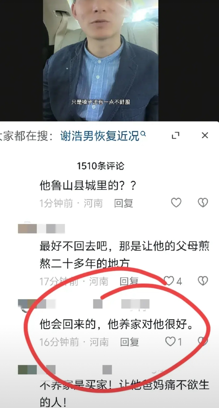Reply to the comment posted 16分钟前
The height and width of the screenshot is (408, 219).
click(130, 342)
